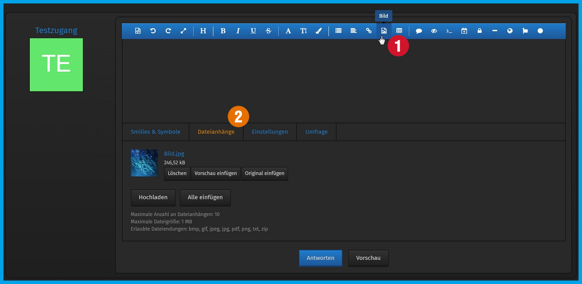Toggle underline formatting
This screenshot has width=582, height=284.
point(253,31)
